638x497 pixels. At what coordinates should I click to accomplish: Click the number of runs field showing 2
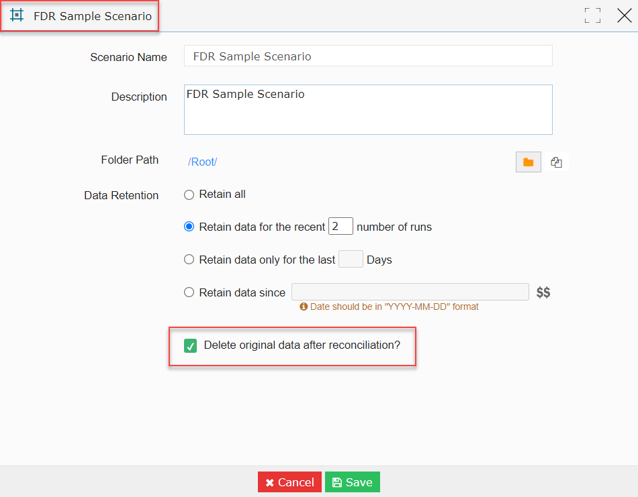[x=340, y=226]
